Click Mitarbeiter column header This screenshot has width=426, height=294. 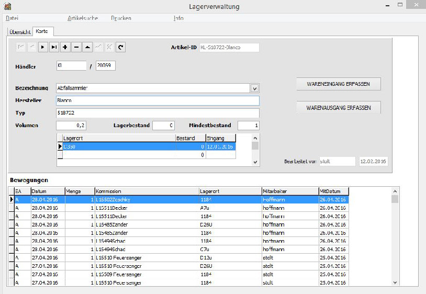[x=290, y=191]
